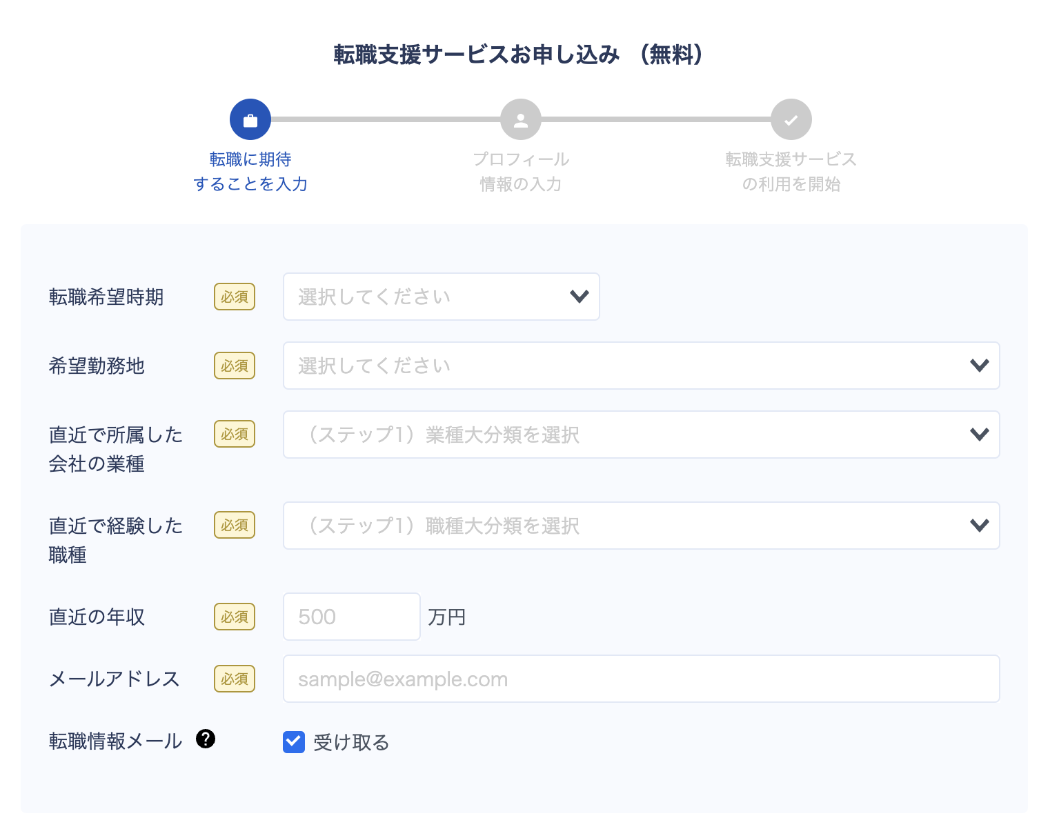Focus the 直近の年収 input field
This screenshot has width=1059, height=838.
click(351, 617)
